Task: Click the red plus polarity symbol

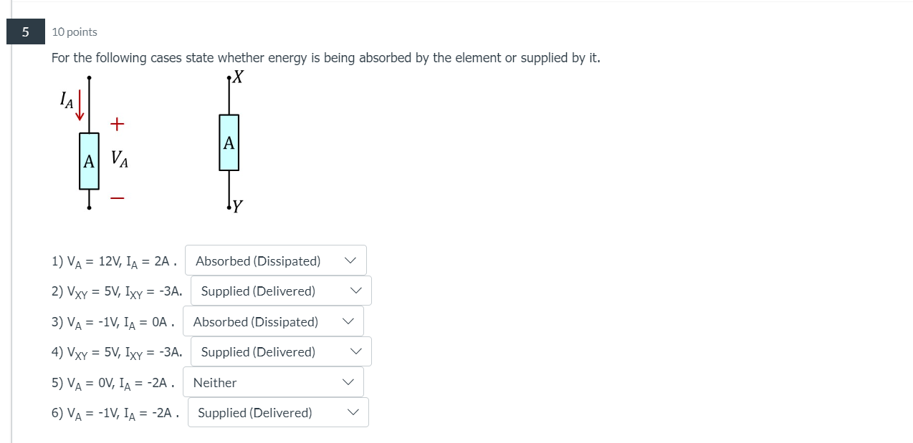Action: pos(117,123)
